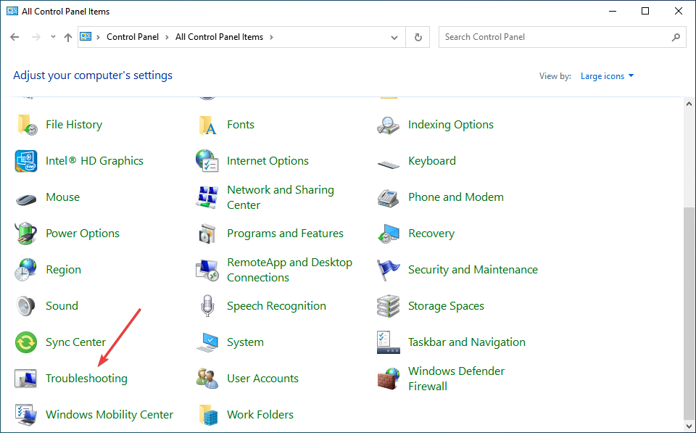696x433 pixels.
Task: Click the Indexing Options label
Action: (451, 125)
